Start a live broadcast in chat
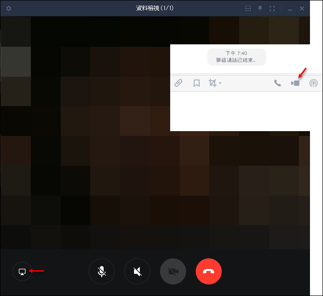The width and height of the screenshot is (323, 296). [x=313, y=83]
